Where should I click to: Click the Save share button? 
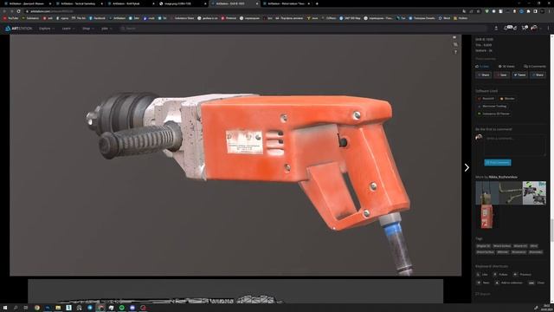502,75
